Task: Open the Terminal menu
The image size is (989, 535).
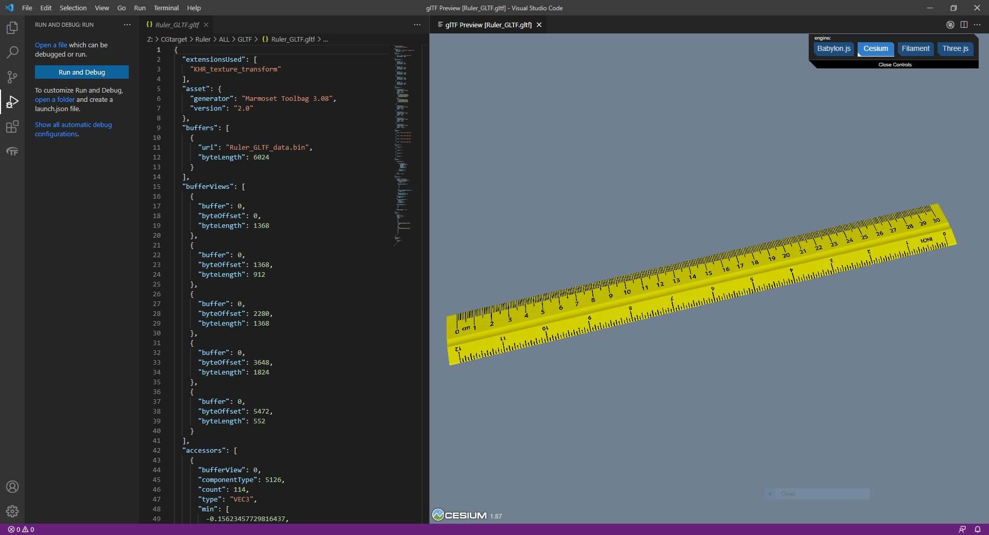Action: tap(166, 8)
